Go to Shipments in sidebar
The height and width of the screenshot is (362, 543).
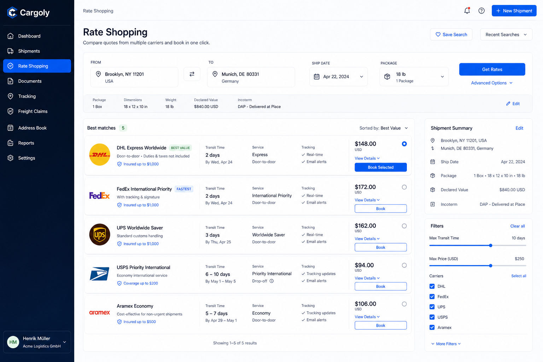pos(37,51)
